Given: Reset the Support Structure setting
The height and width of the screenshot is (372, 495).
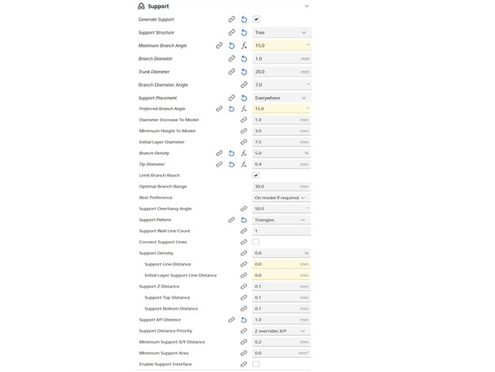Looking at the screenshot, I should (244, 32).
